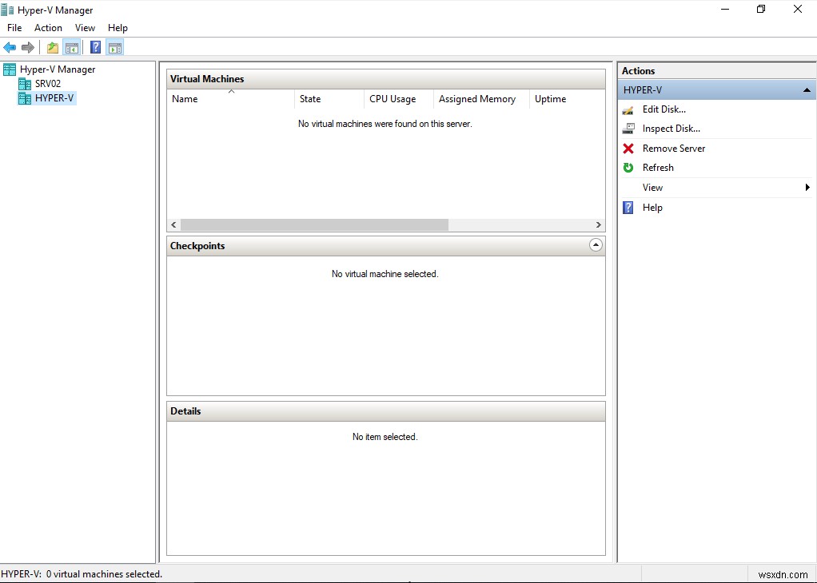Toggle the Show/Hide Action Pane icon
This screenshot has height=583, width=817.
click(114, 48)
